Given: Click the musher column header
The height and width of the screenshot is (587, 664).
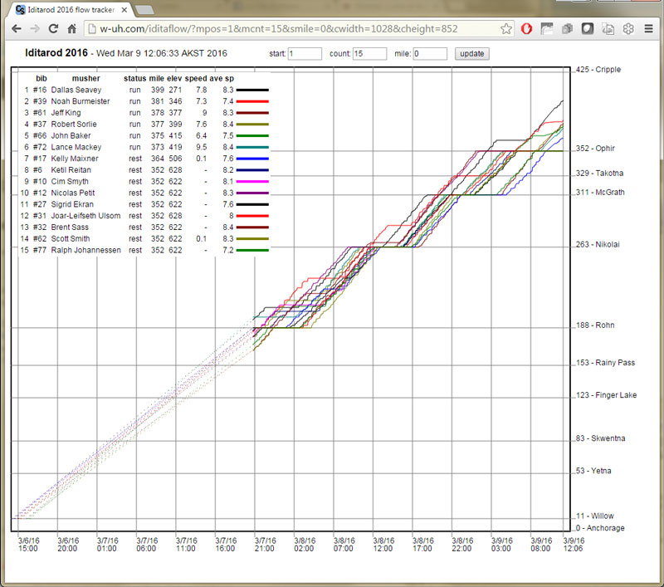Looking at the screenshot, I should (x=86, y=78).
